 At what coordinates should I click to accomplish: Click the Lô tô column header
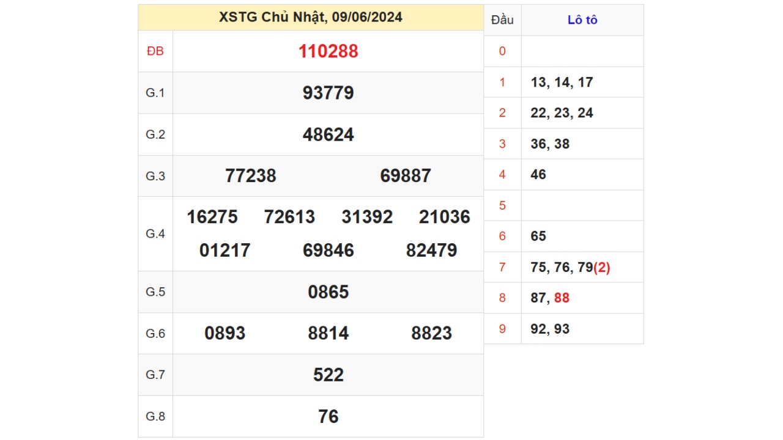point(582,20)
